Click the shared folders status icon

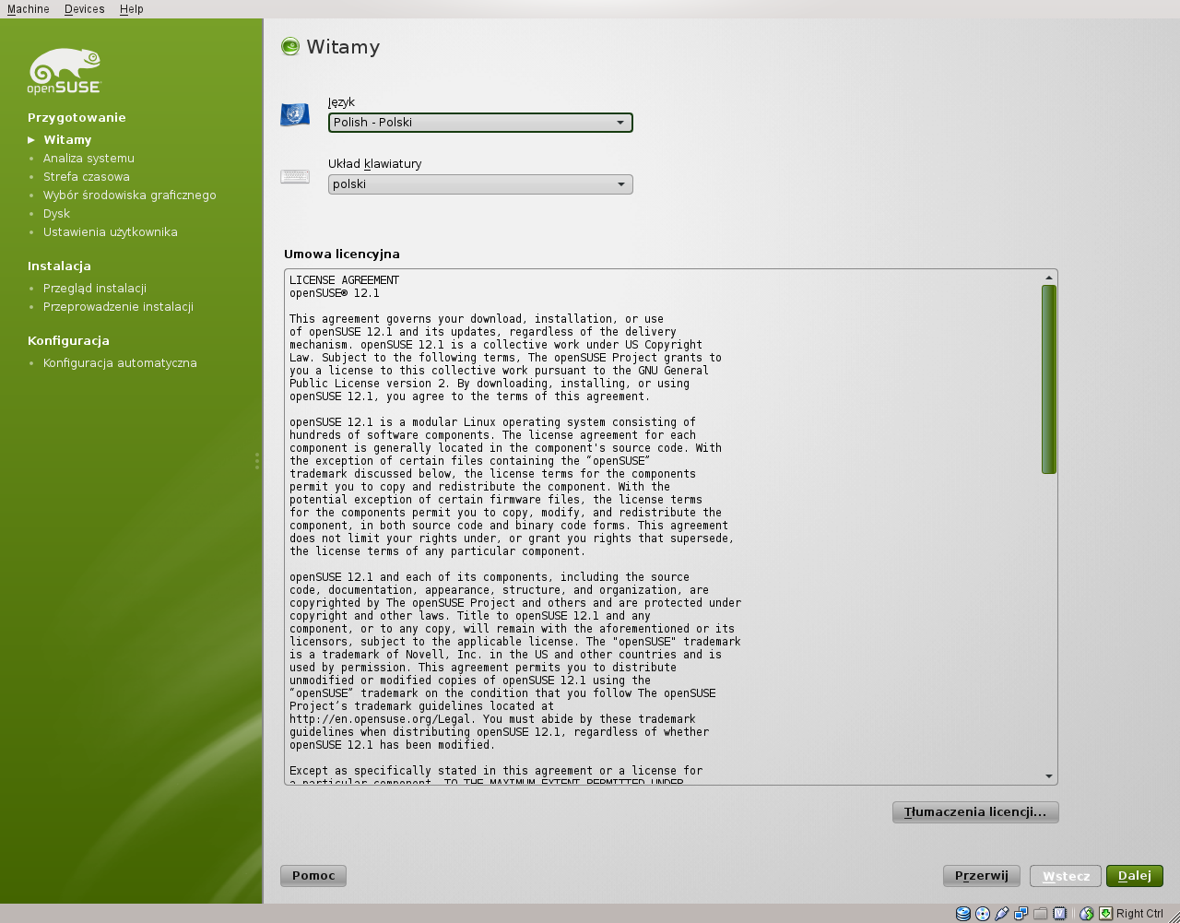(x=1041, y=914)
